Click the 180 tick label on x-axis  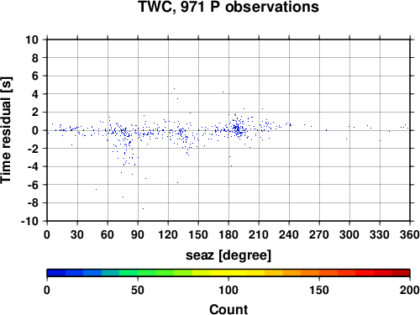click(x=228, y=234)
